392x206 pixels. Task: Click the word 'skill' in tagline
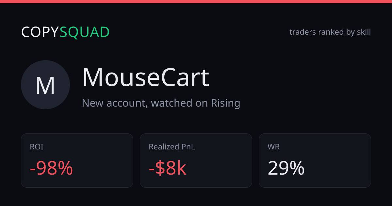pos(364,32)
